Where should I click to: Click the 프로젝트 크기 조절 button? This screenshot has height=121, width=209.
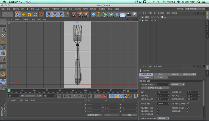tap(155, 88)
